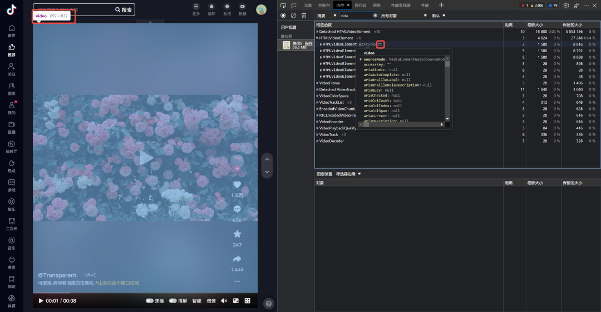Open the 所有对象 all objects filter dropdown
Viewport: 601px width, 312px height.
click(403, 16)
